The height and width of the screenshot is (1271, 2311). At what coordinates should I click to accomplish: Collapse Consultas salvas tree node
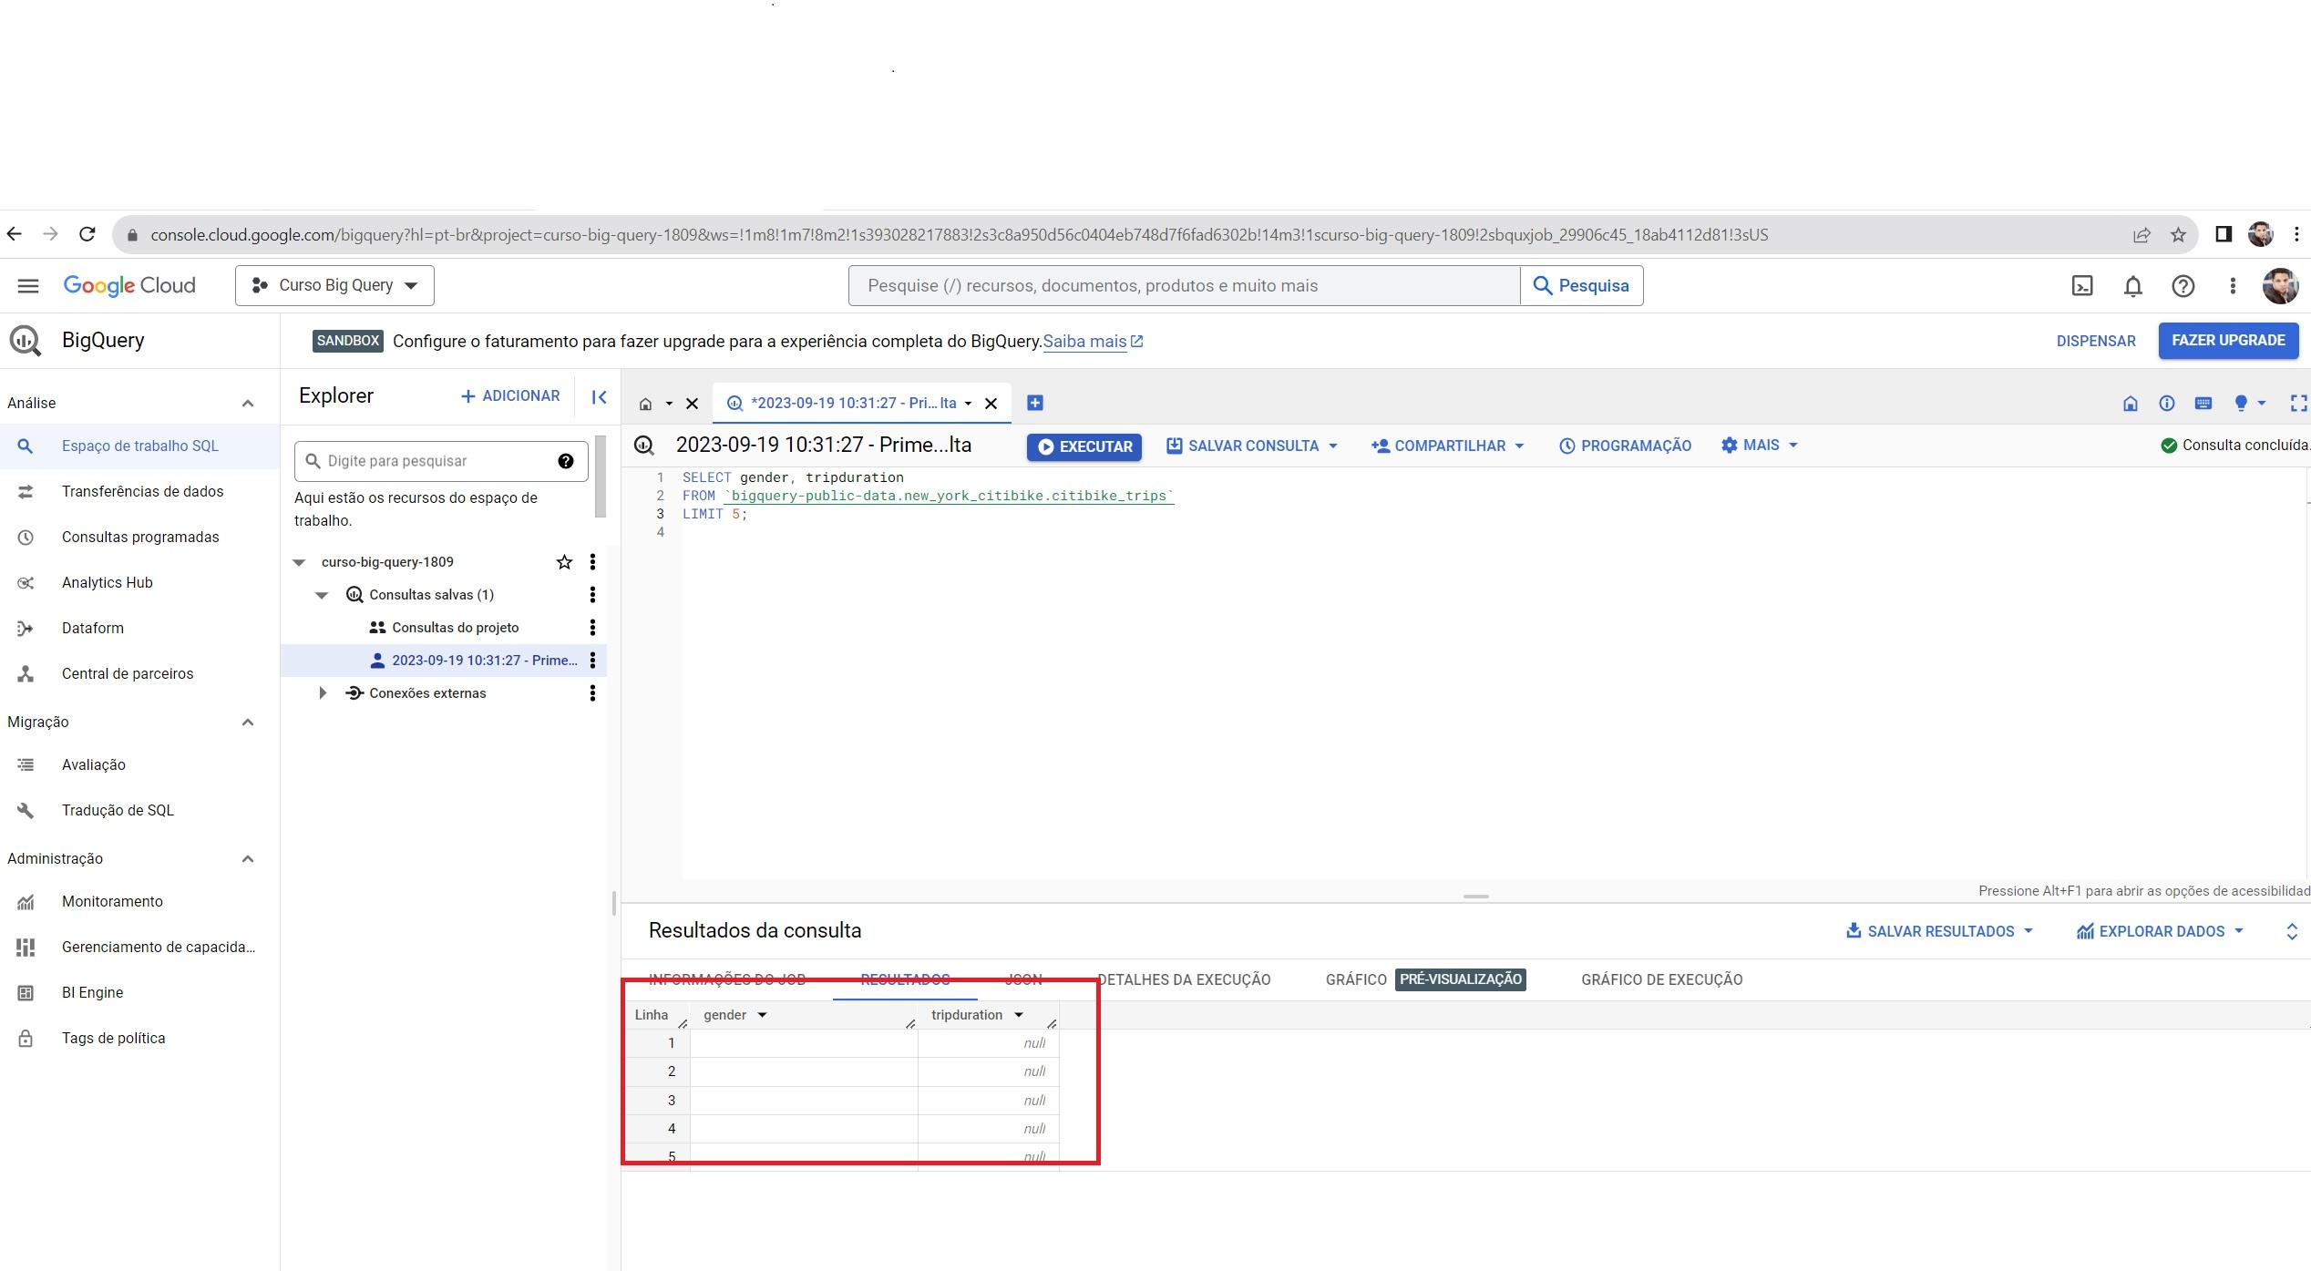pos(322,595)
